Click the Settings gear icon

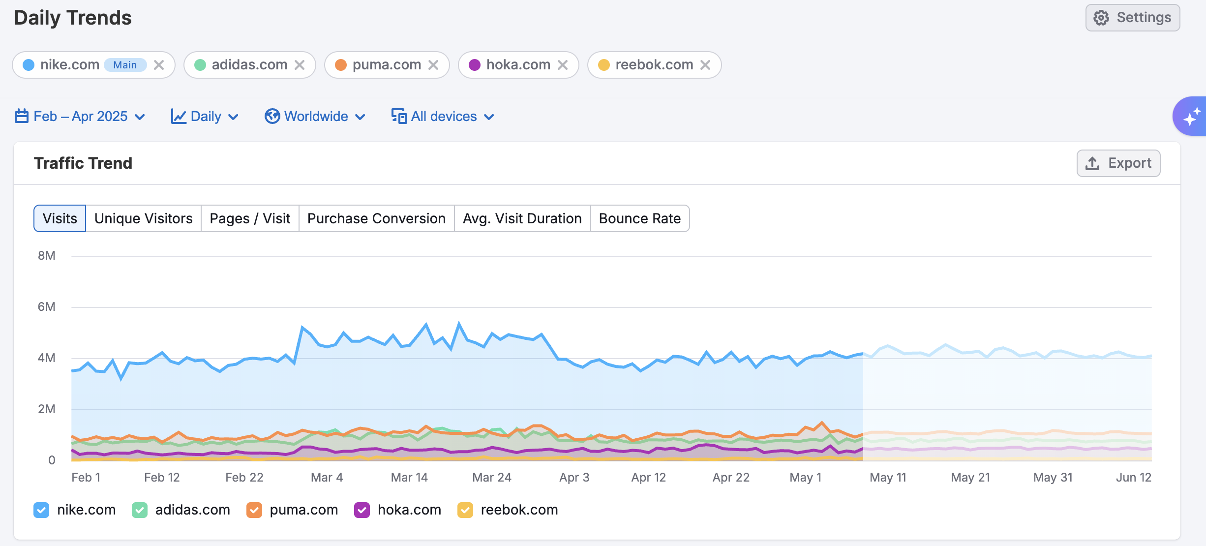[x=1101, y=18]
